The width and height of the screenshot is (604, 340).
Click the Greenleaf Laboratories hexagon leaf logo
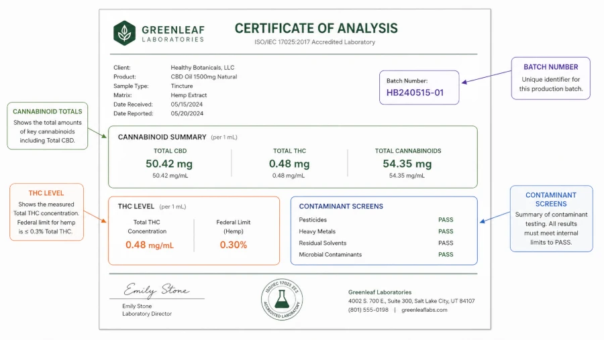click(x=124, y=33)
